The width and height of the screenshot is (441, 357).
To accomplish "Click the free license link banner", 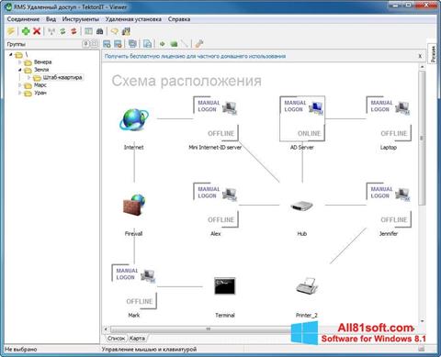I will pyautogui.click(x=195, y=56).
